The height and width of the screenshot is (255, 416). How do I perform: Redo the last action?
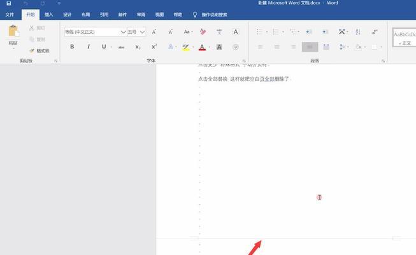point(43,3)
